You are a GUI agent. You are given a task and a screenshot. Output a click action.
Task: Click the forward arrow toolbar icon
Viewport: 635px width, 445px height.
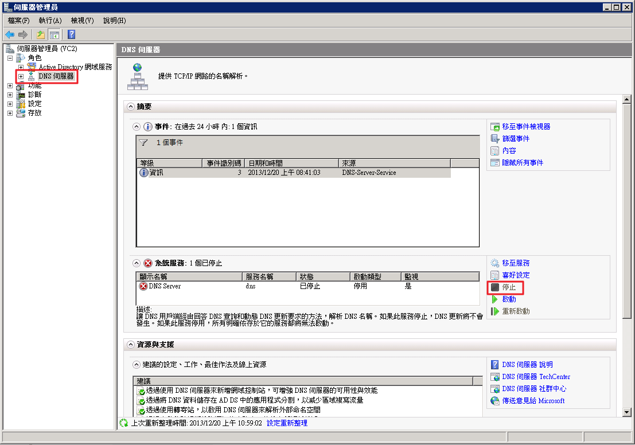point(23,34)
